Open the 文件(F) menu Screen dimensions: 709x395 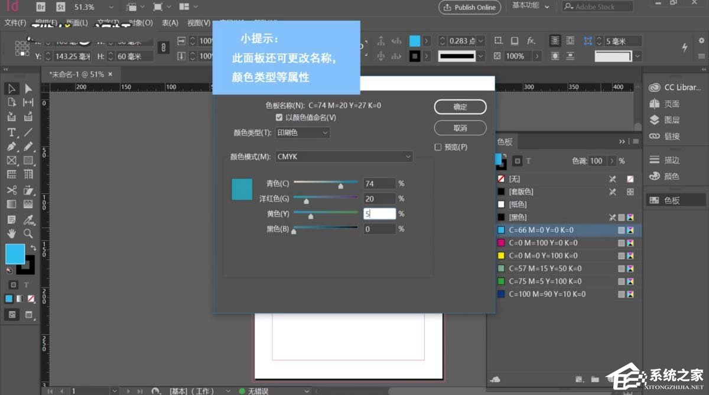tap(15, 23)
